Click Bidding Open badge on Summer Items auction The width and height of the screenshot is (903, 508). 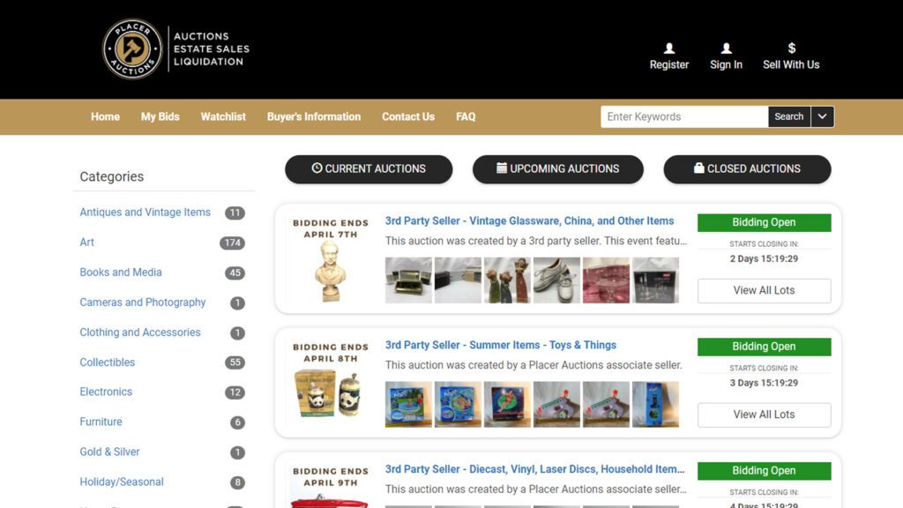coord(765,346)
